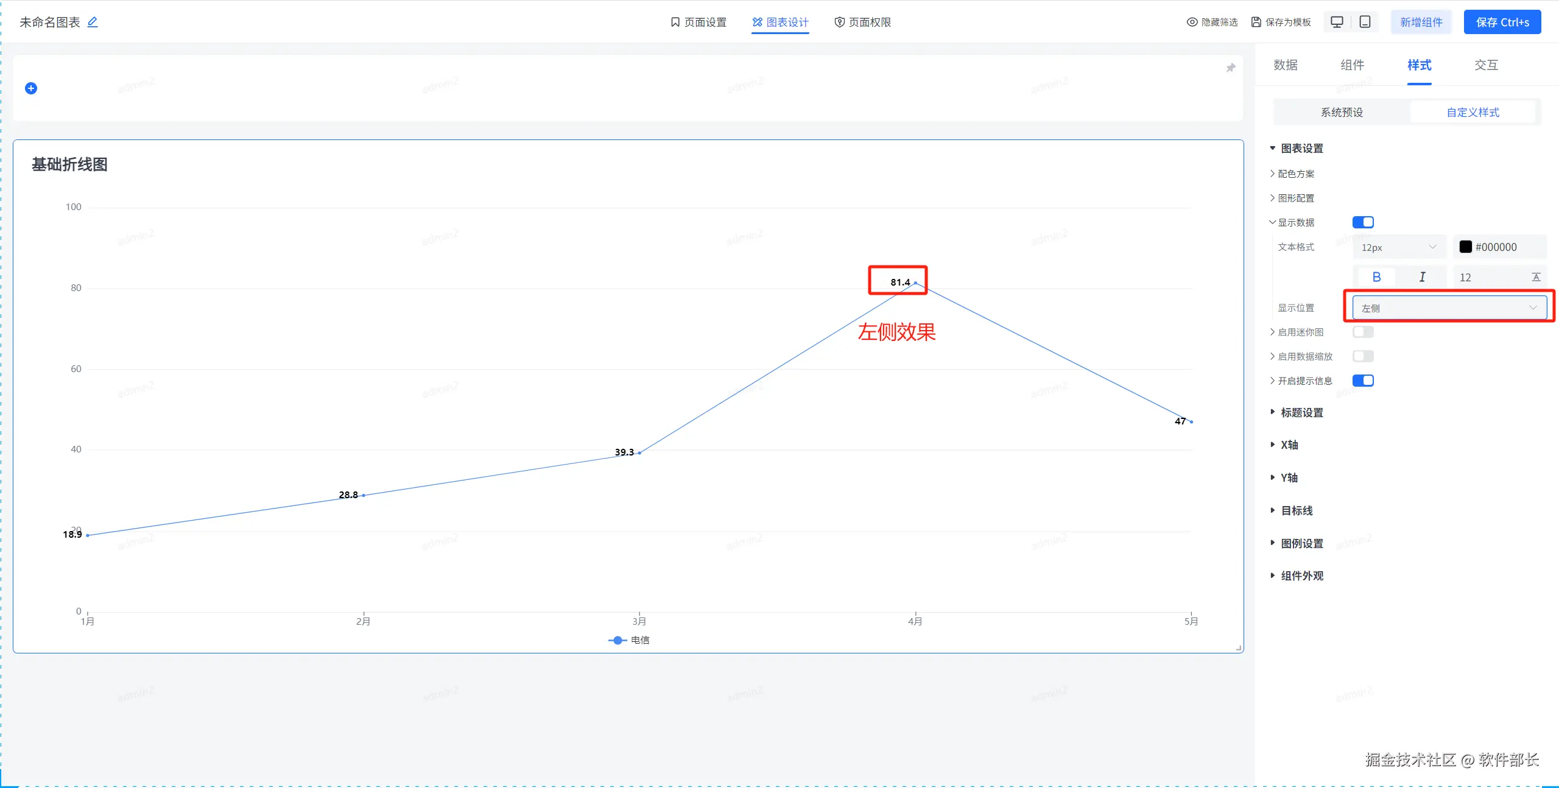
Task: Click the blue plus add-filter icon
Action: pos(31,88)
